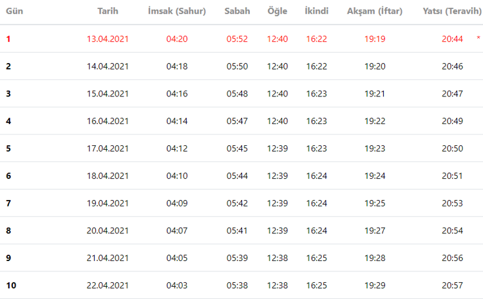Click the İmsak time 04:16
The image size is (483, 299).
176,93
